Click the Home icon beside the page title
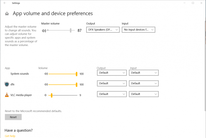The height and width of the screenshot is (138, 206). pyautogui.click(x=7, y=14)
